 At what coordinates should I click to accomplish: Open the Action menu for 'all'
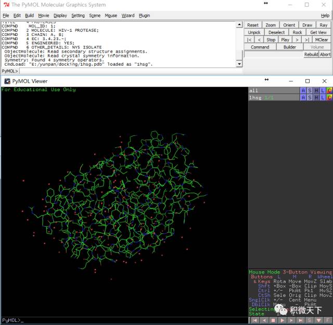[303, 91]
